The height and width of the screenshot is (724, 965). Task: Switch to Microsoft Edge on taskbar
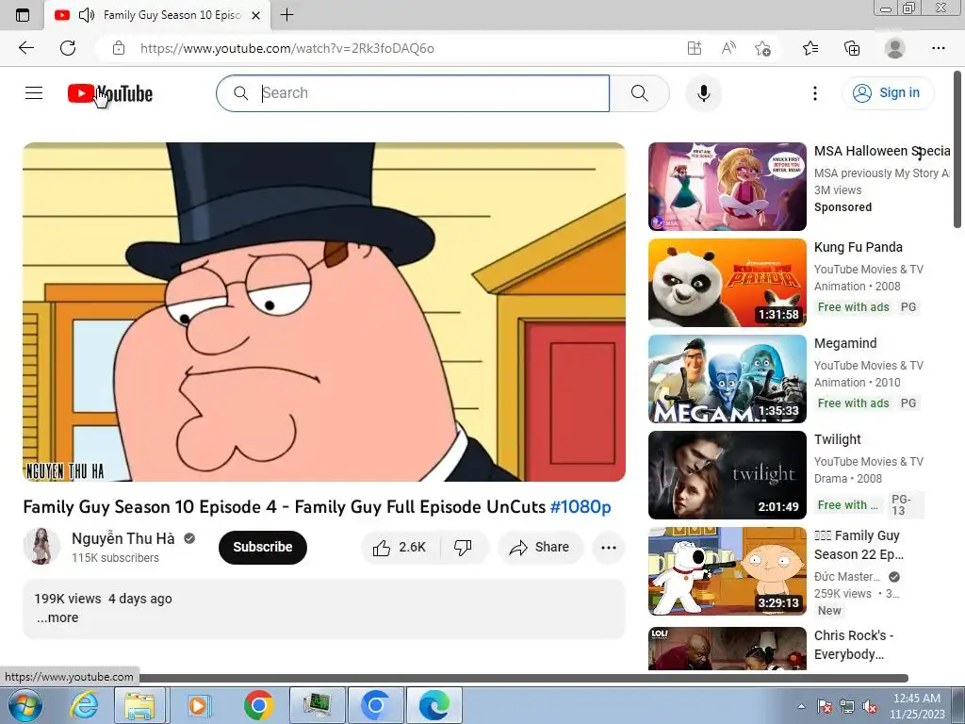pos(434,705)
